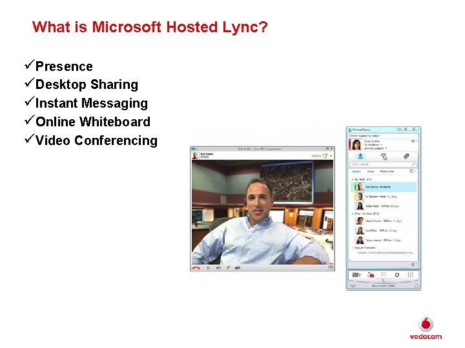Viewport: 465px width, 348px height.
Task: Switch to the Status tab in Lync
Action: tap(371, 171)
